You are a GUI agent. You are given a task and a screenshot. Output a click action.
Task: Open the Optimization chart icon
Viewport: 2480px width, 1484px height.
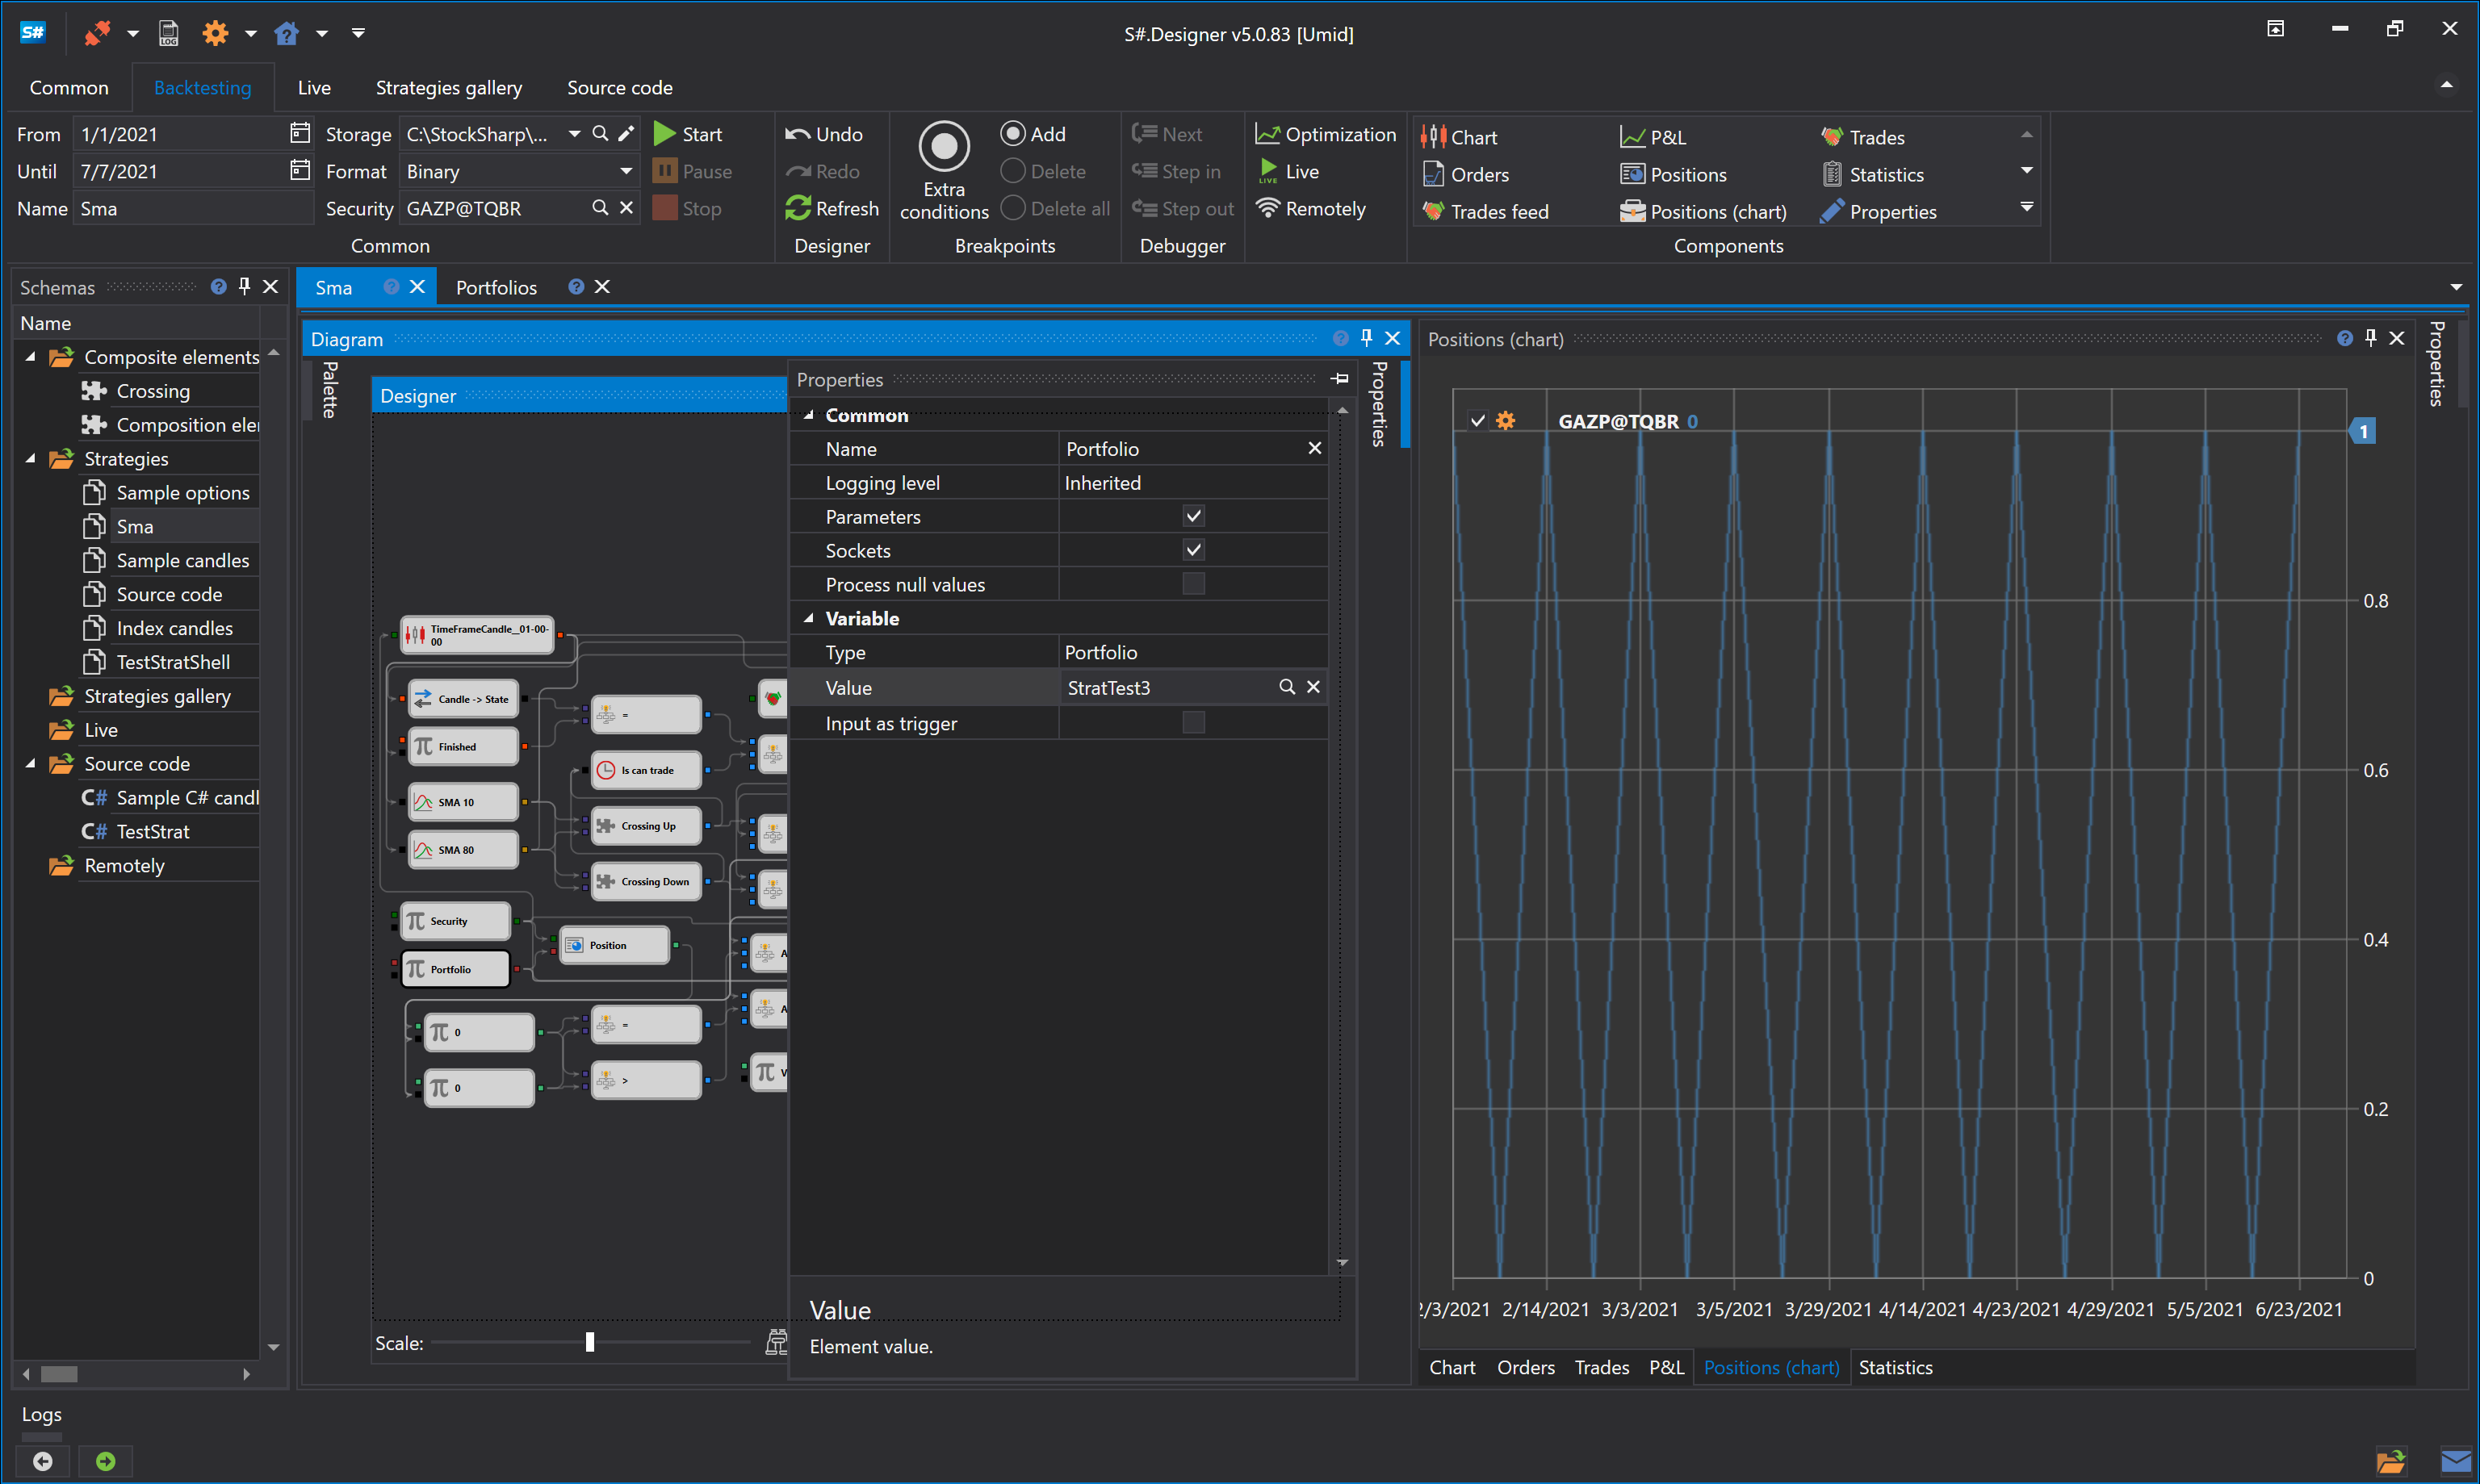(x=1267, y=134)
